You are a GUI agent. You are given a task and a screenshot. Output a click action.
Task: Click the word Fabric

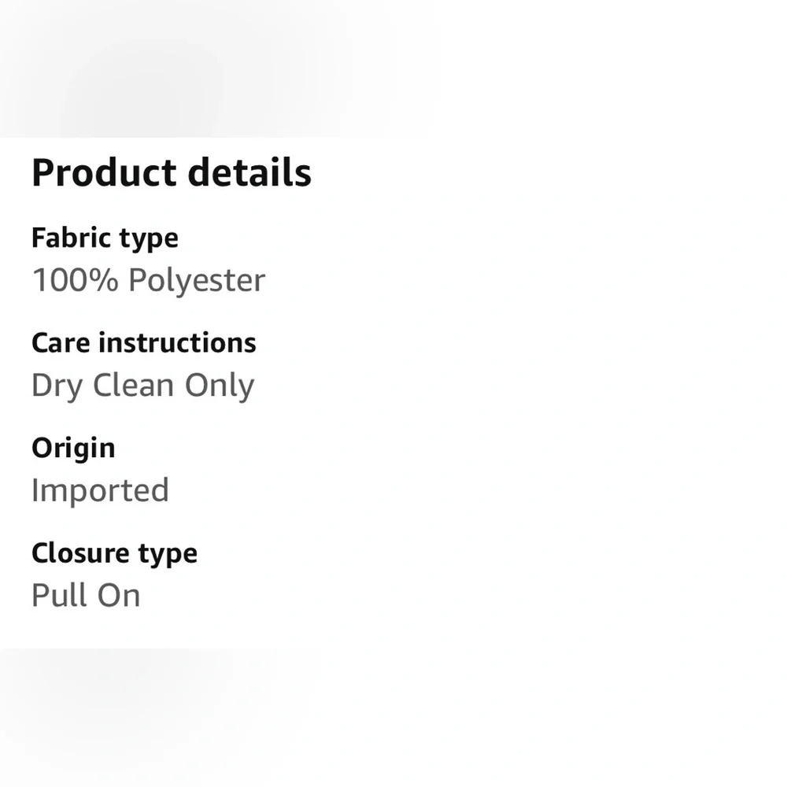(71, 238)
